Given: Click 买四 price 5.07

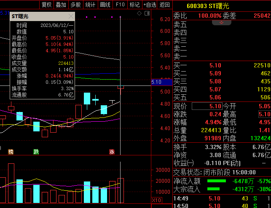Looking at the screenshot, I should pos(215,89).
